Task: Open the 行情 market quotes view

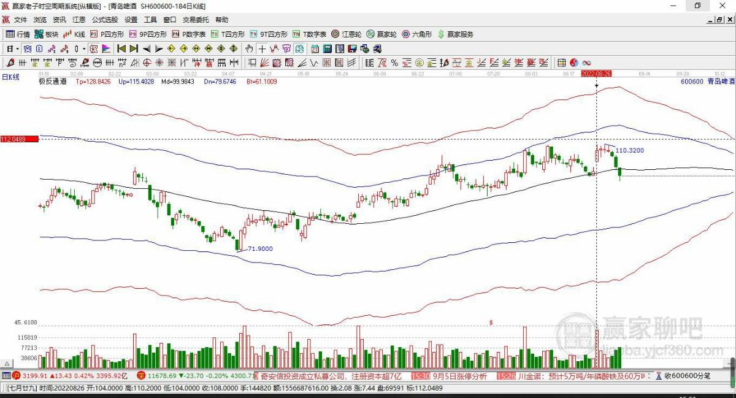Action: 18,34
